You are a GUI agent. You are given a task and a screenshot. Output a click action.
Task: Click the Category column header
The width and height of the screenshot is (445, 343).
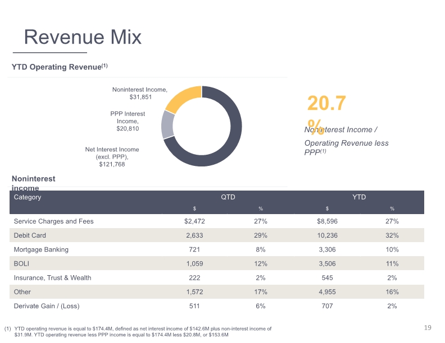pyautogui.click(x=28, y=197)
